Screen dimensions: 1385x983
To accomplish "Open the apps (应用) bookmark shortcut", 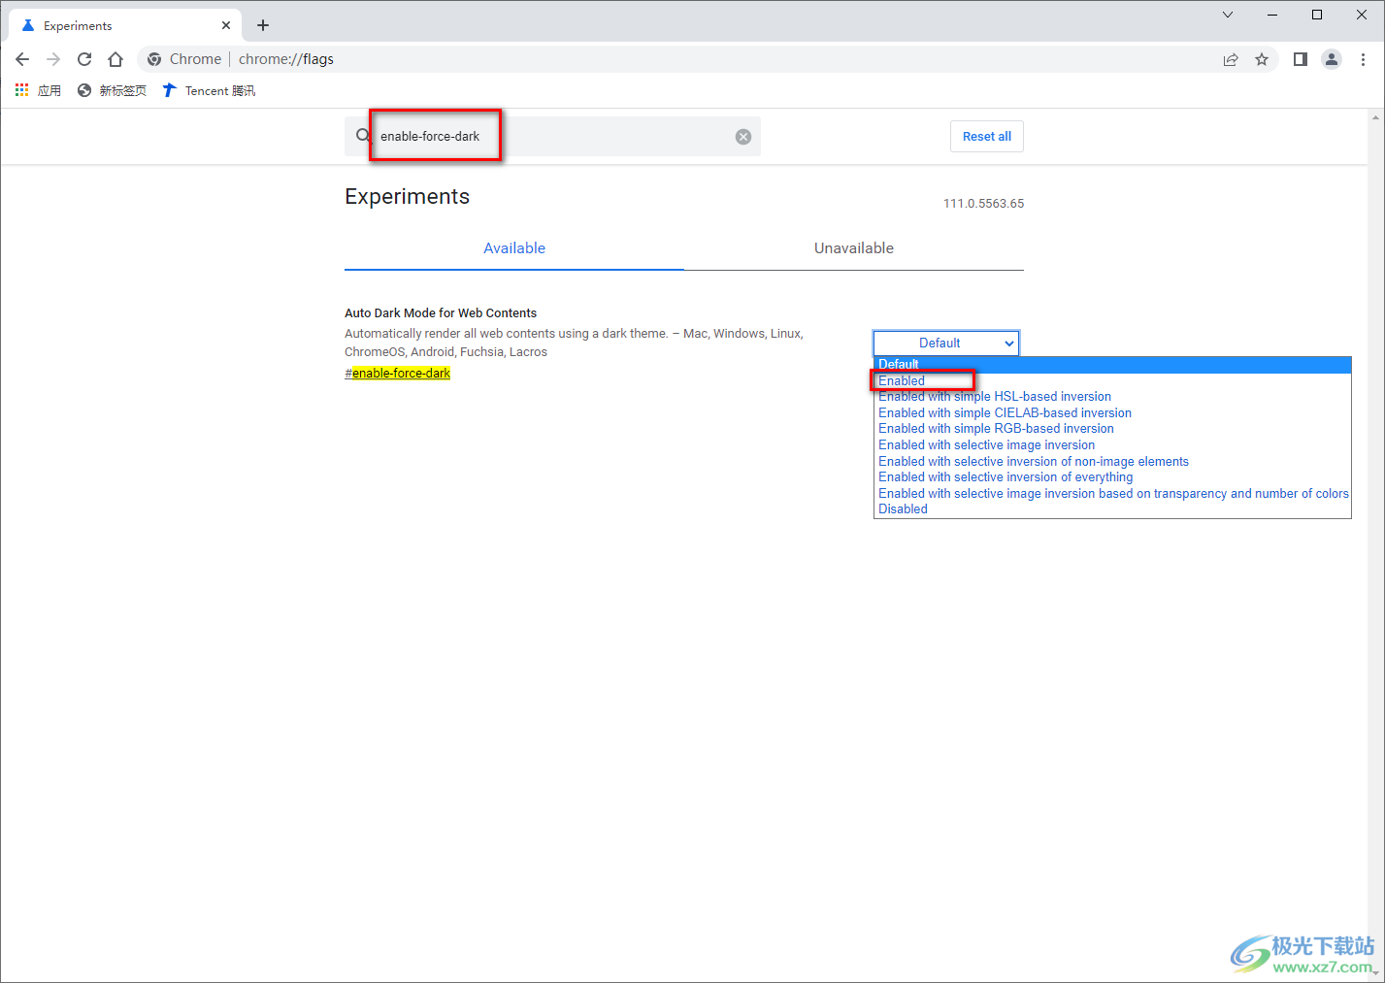I will [x=38, y=90].
